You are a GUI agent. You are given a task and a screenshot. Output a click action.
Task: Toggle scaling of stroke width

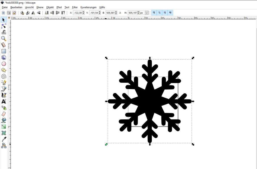[154, 13]
